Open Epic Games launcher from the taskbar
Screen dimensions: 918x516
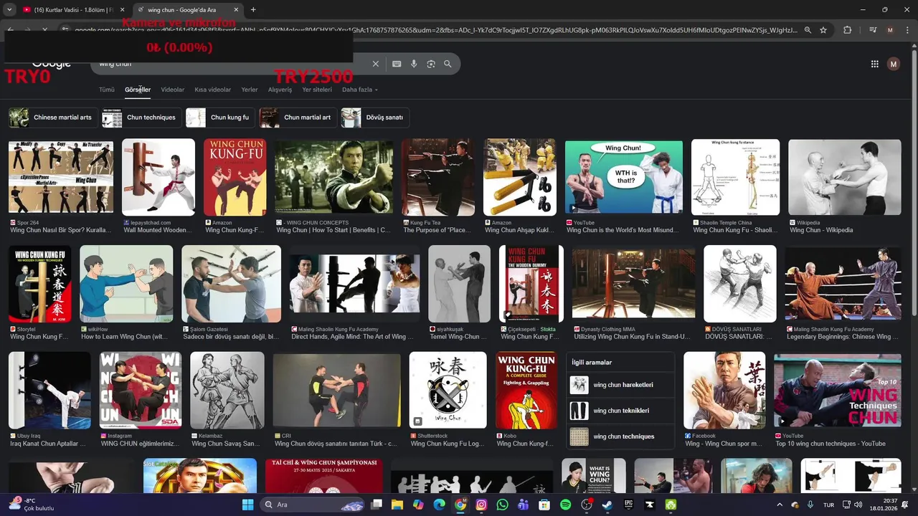628,505
